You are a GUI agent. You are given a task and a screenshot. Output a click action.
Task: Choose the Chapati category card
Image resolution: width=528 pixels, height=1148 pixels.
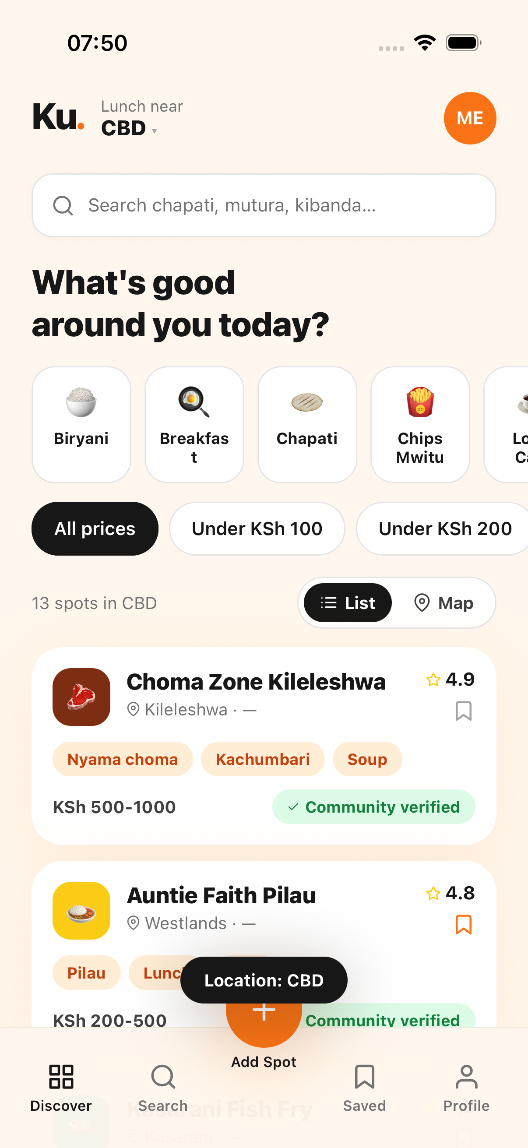point(307,425)
